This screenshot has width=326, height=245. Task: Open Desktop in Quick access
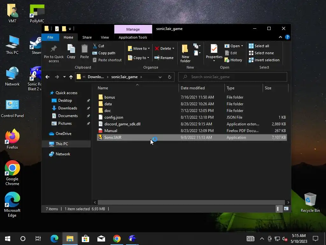pos(65,100)
